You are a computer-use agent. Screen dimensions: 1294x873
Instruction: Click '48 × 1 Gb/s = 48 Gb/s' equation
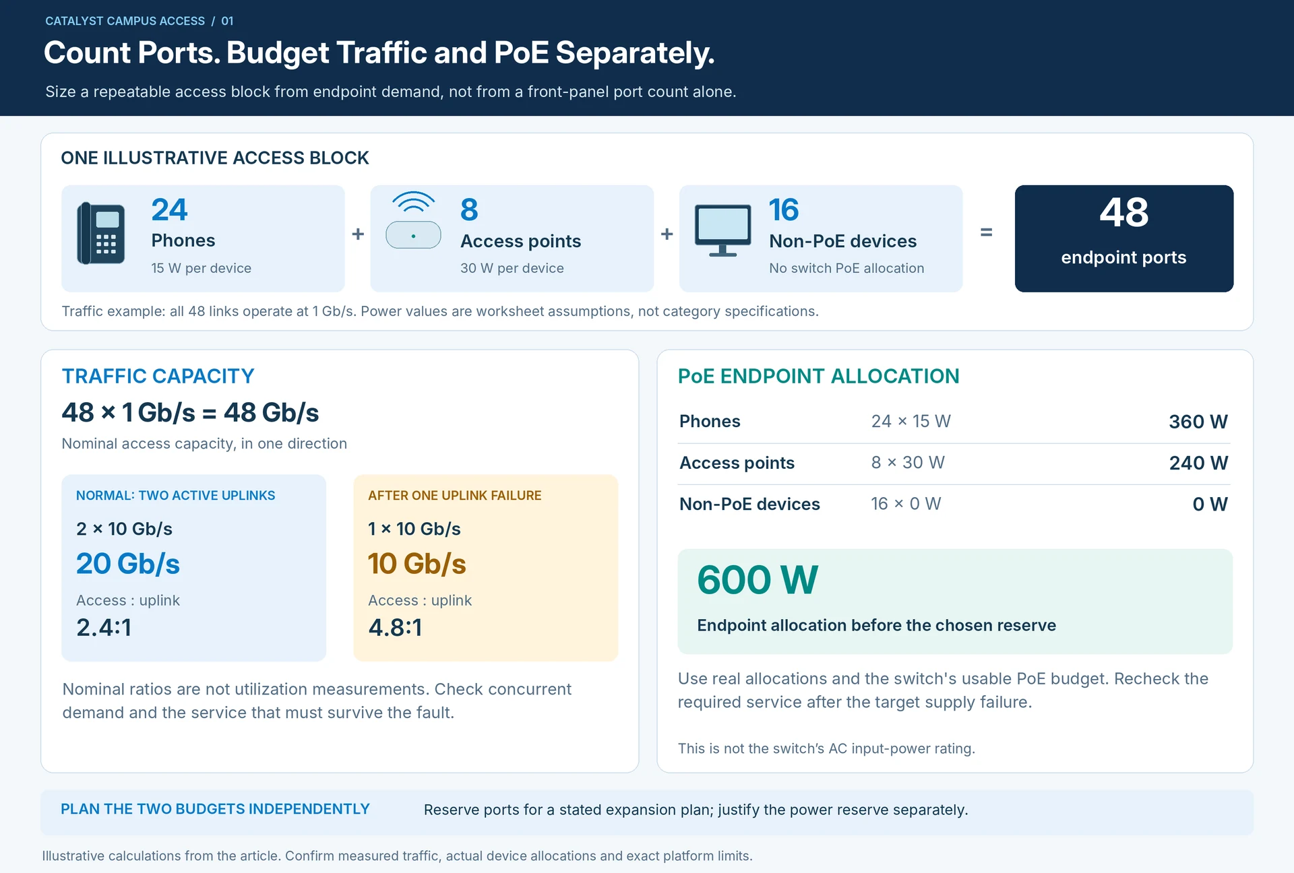coord(190,412)
